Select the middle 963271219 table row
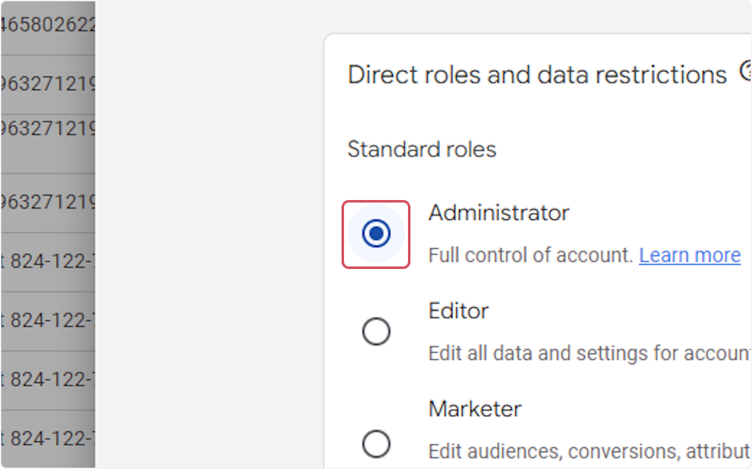The image size is (752, 469). tap(48, 128)
